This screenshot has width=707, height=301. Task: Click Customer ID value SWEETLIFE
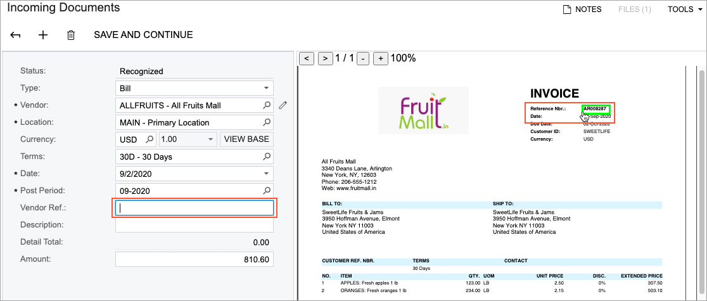pos(597,131)
